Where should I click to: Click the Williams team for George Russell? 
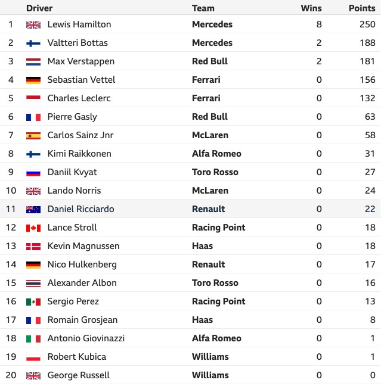click(210, 375)
